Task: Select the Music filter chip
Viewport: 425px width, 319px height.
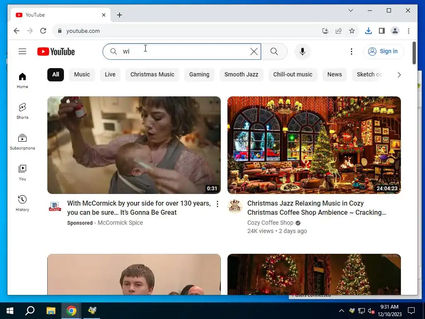Action: [82, 75]
